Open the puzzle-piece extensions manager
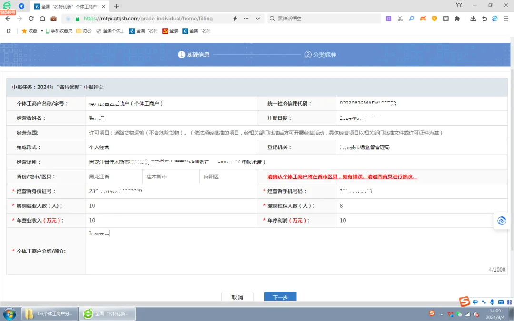The height and width of the screenshot is (321, 514). click(x=457, y=19)
